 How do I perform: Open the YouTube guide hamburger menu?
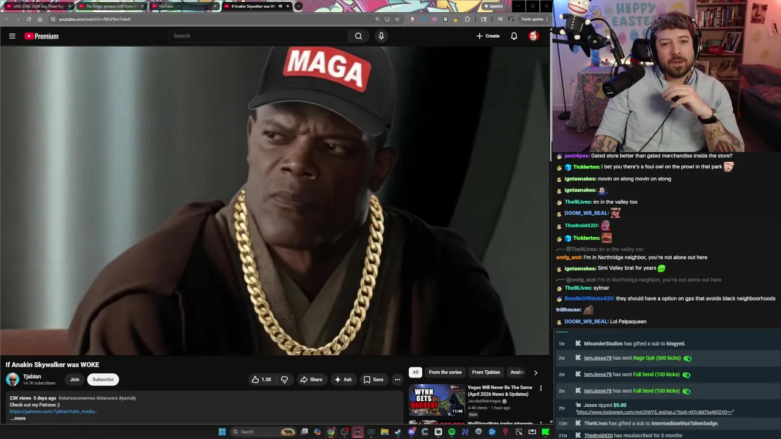[12, 36]
